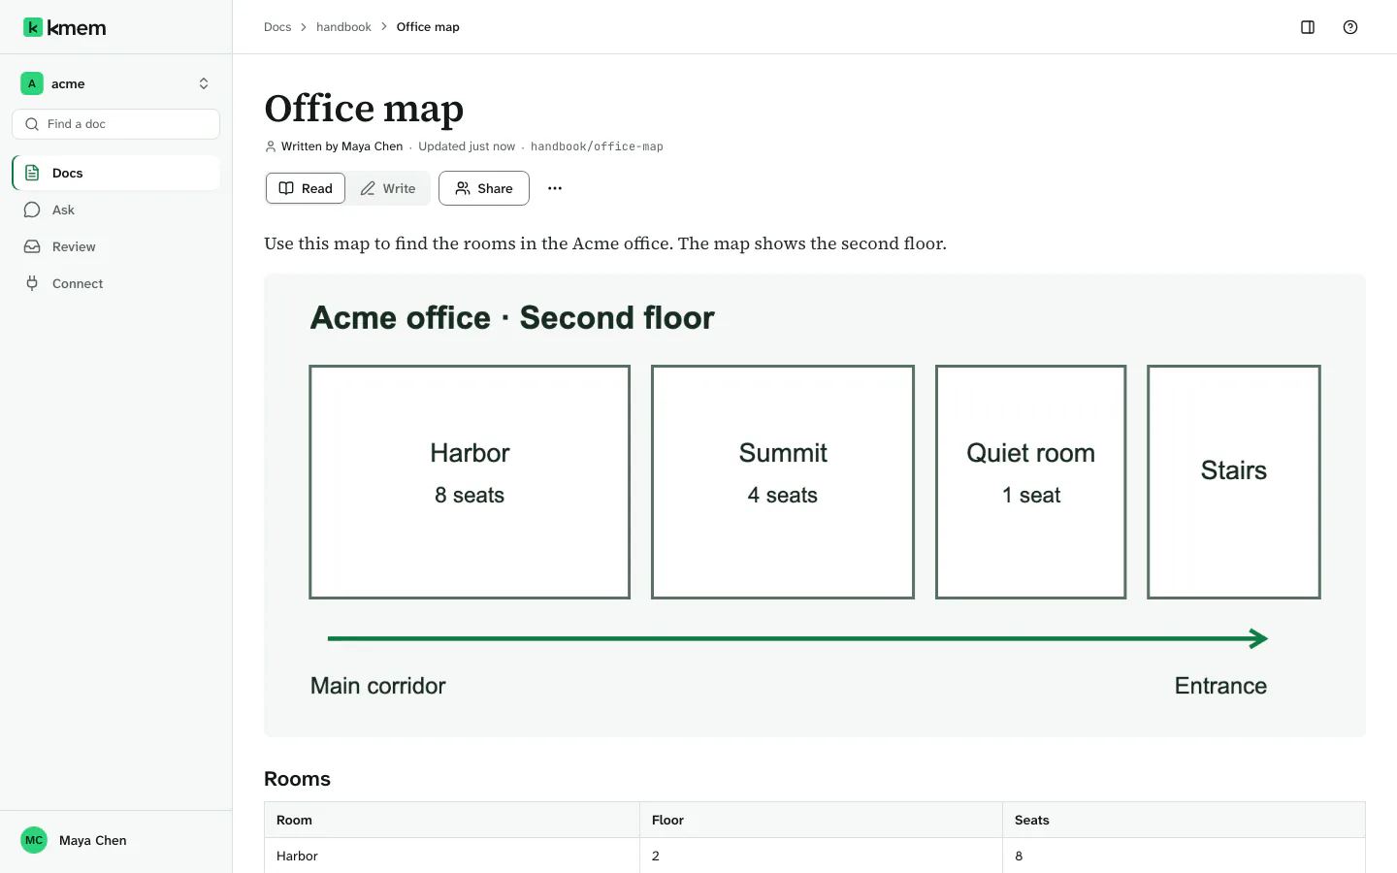1397x873 pixels.
Task: Open the more options ellipsis menu
Action: [x=555, y=188]
